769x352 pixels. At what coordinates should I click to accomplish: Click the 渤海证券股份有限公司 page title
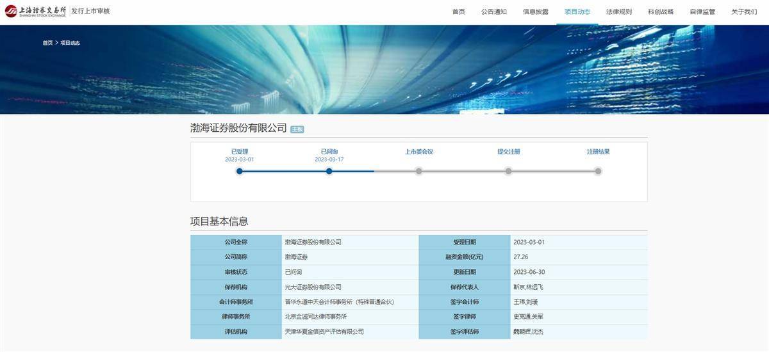point(238,128)
